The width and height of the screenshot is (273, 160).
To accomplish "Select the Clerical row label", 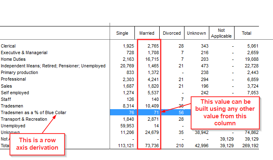I will tap(8, 46).
